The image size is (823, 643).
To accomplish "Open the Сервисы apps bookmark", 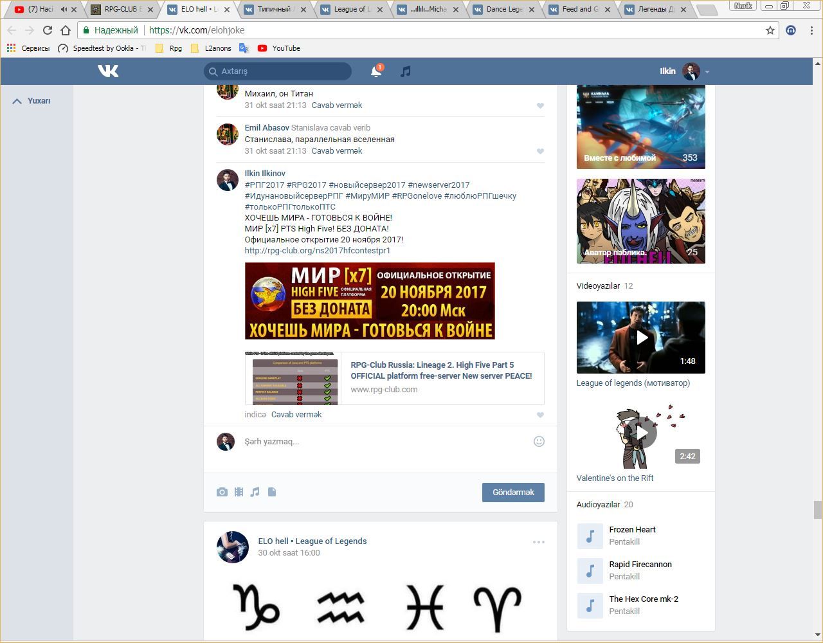I will coord(28,48).
